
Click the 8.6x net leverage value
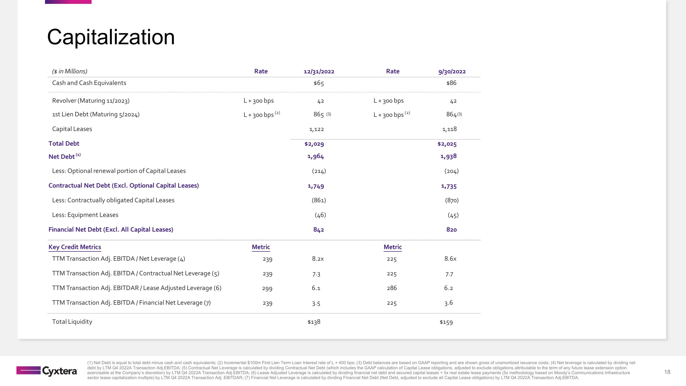point(450,259)
